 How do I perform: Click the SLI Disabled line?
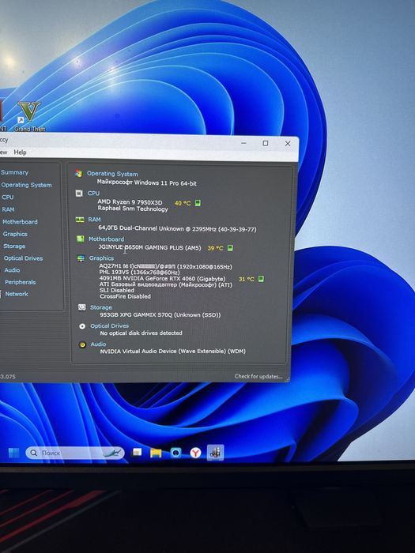pos(117,290)
